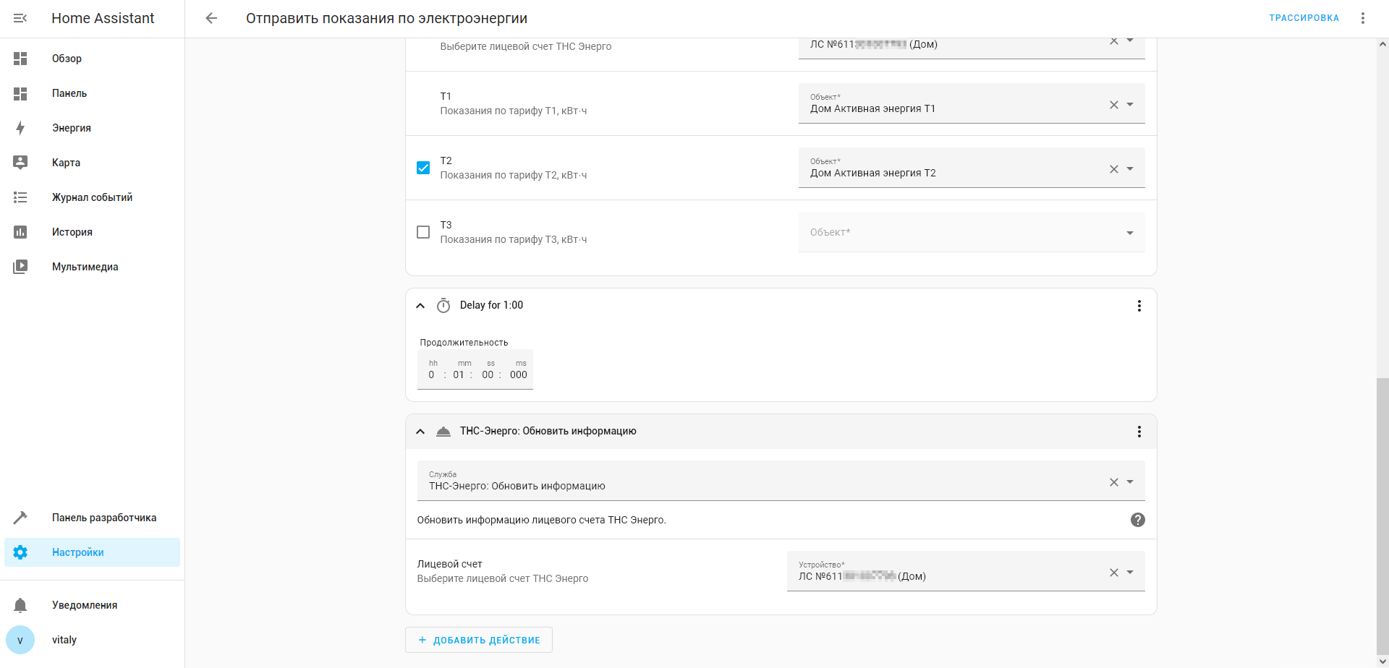Click the Мультимедиа media icon

point(20,267)
